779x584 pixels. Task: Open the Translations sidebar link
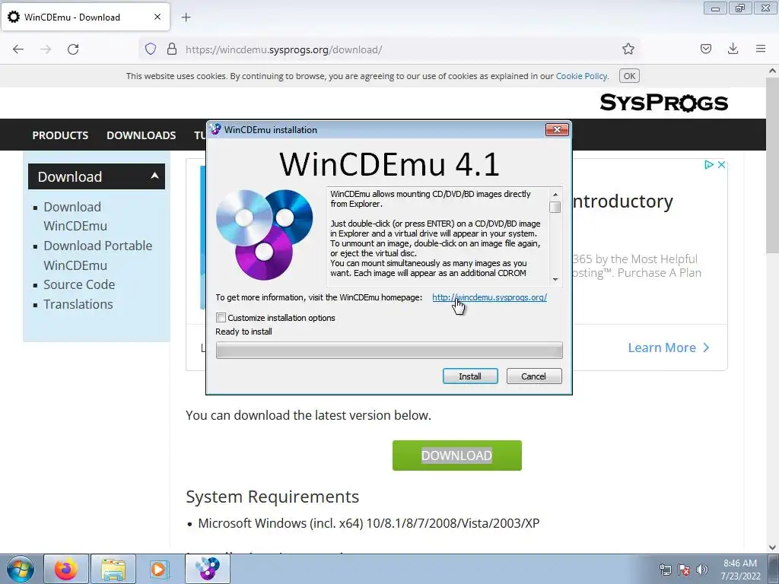[78, 304]
